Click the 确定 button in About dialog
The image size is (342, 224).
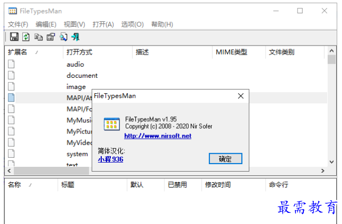click(x=225, y=159)
